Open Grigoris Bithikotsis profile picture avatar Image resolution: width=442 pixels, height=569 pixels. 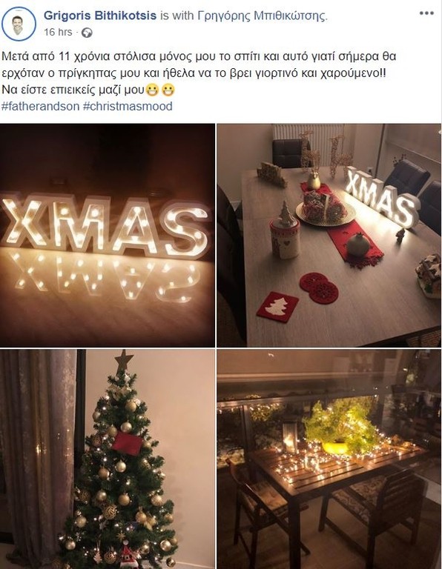(19, 24)
